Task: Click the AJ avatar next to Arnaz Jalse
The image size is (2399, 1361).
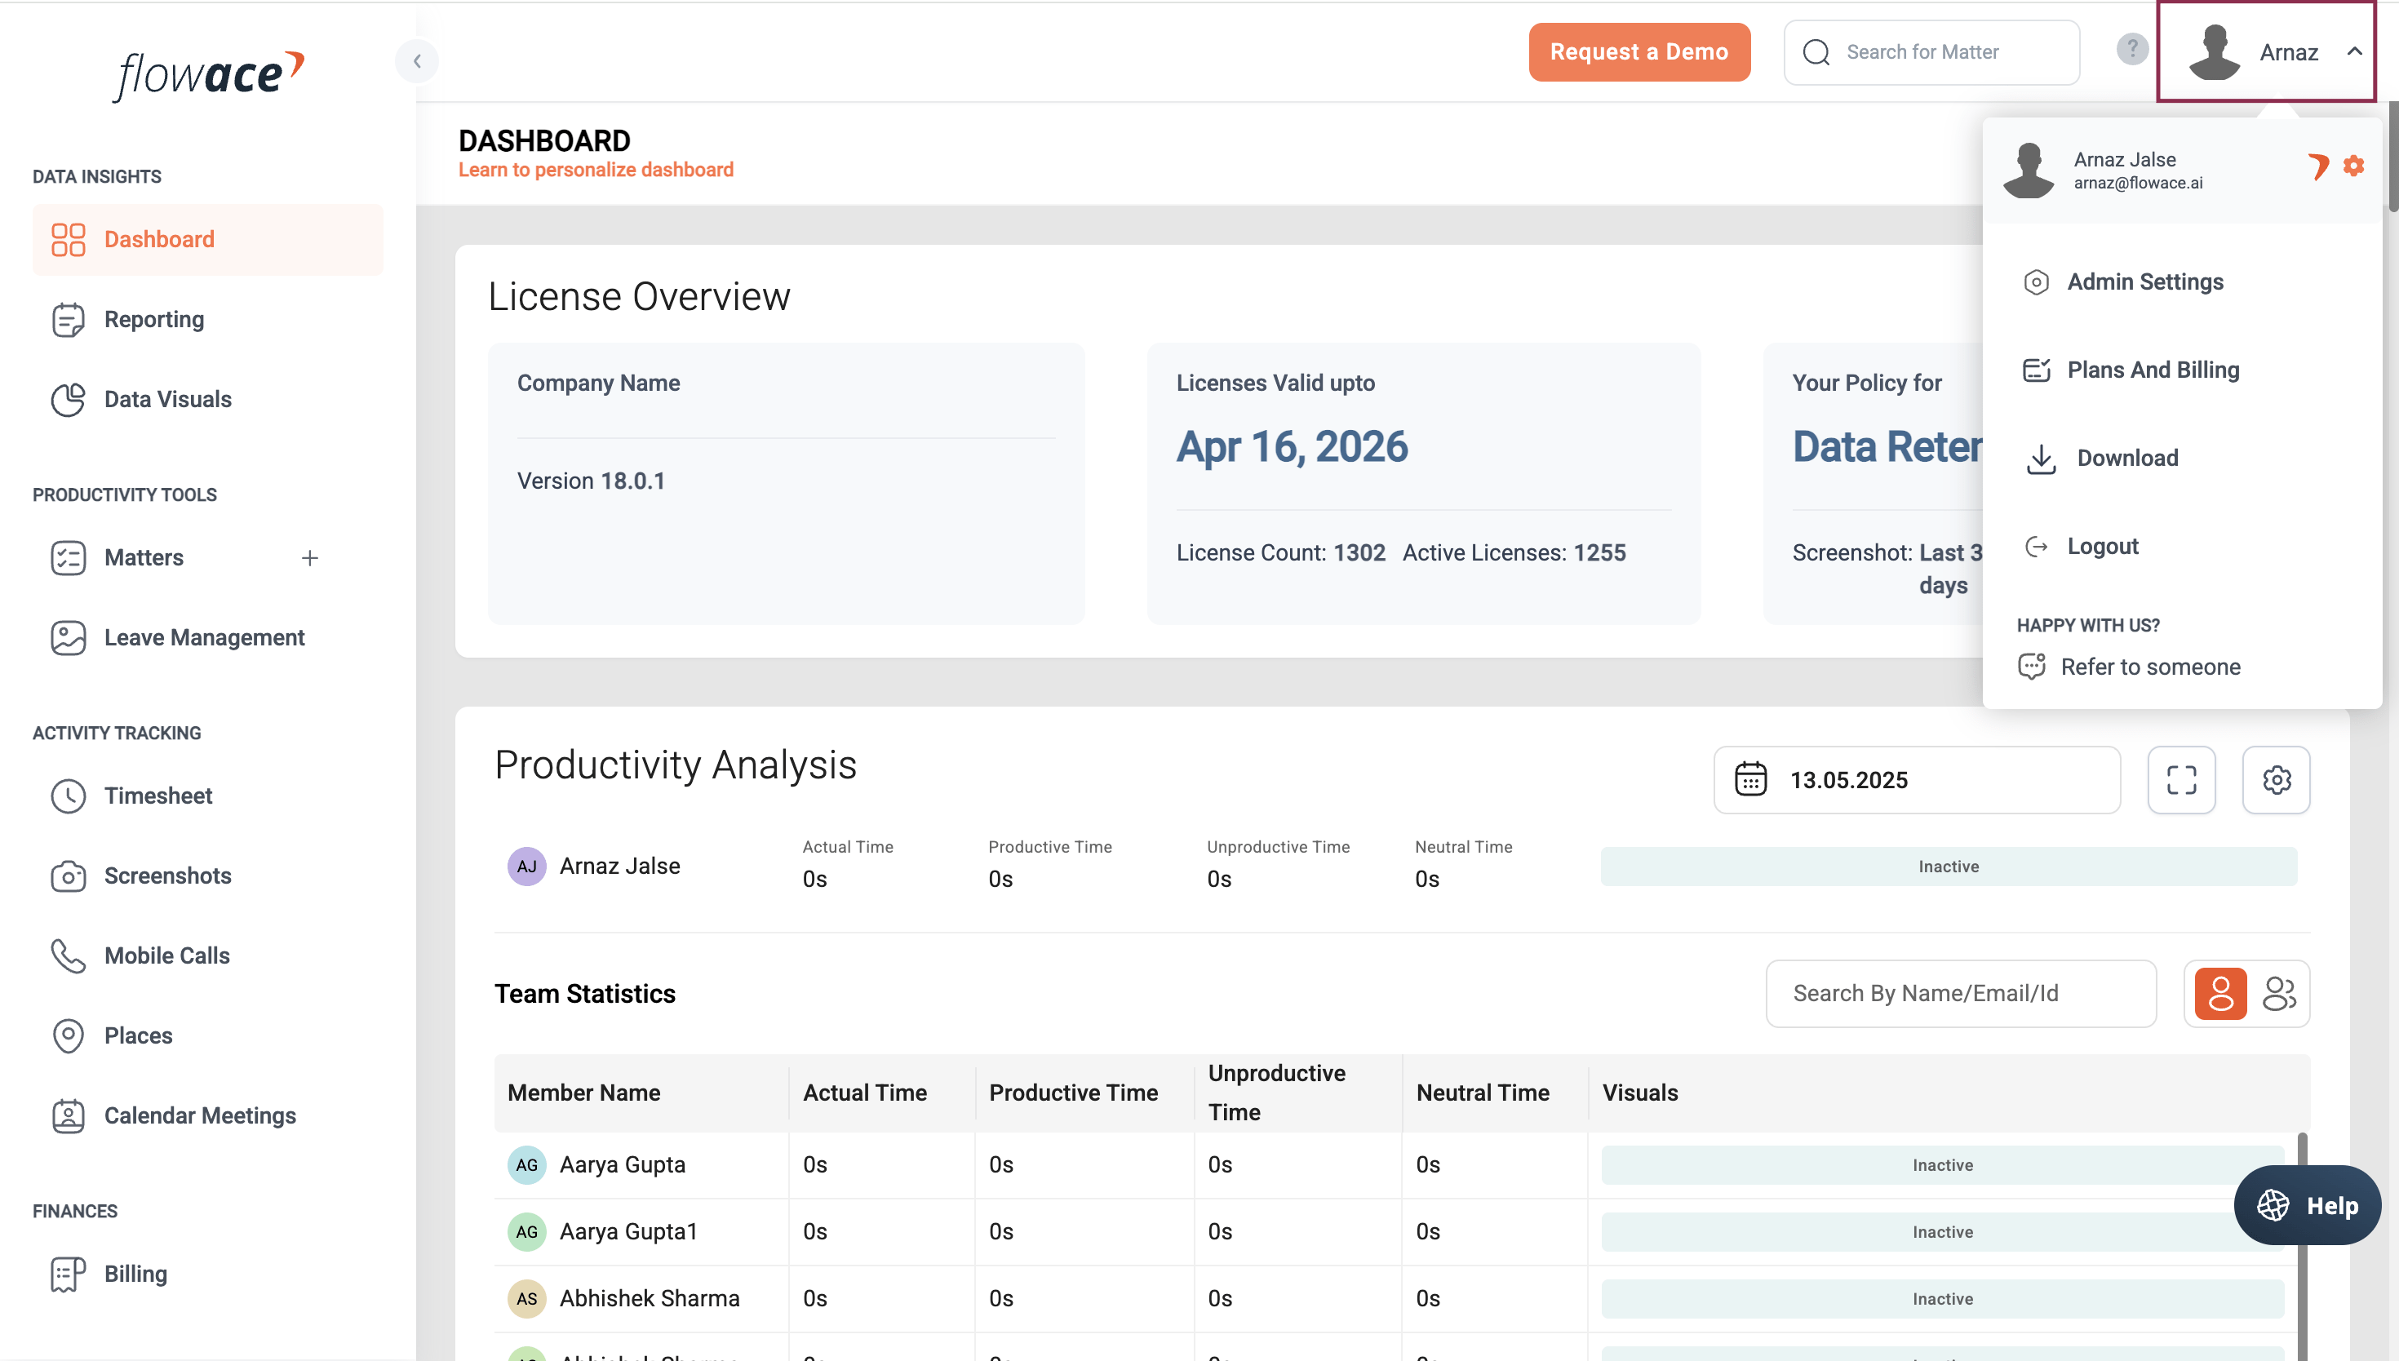Action: click(526, 867)
